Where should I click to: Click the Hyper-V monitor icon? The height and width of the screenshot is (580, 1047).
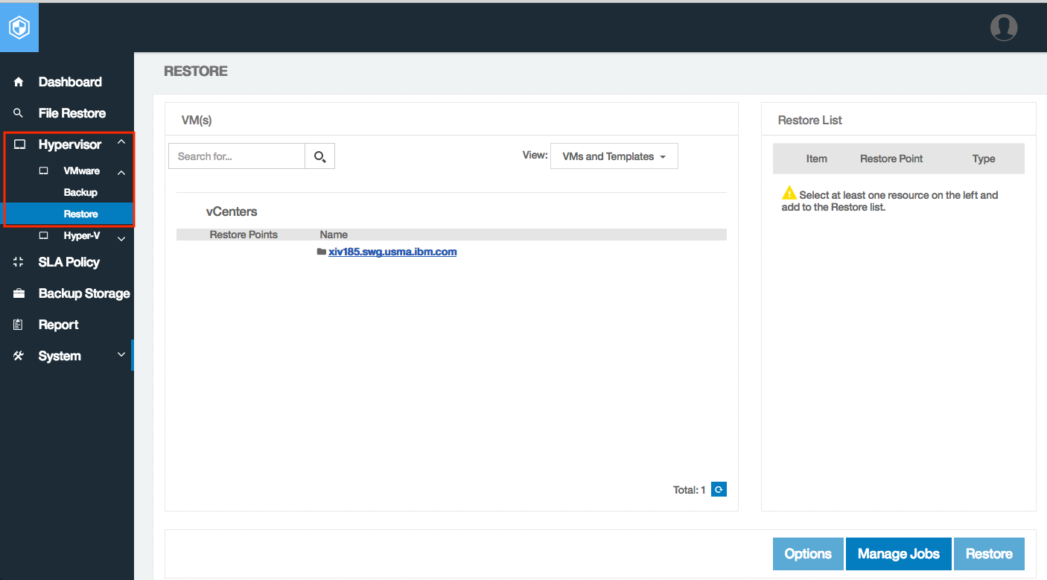pyautogui.click(x=43, y=235)
